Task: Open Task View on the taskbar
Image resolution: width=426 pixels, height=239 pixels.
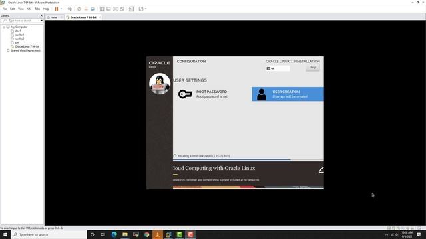Action: click(x=103, y=234)
